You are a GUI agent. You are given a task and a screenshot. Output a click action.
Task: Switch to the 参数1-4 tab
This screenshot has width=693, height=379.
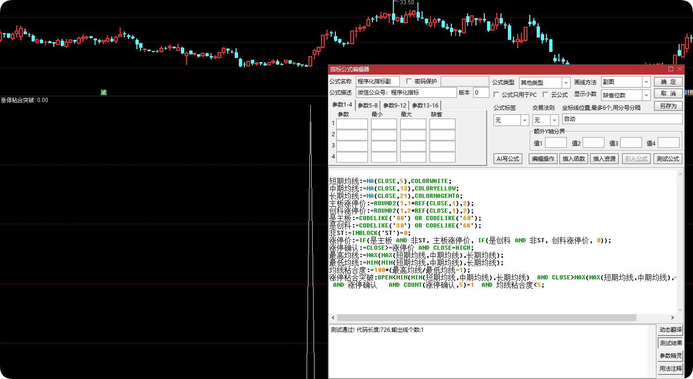pos(342,105)
